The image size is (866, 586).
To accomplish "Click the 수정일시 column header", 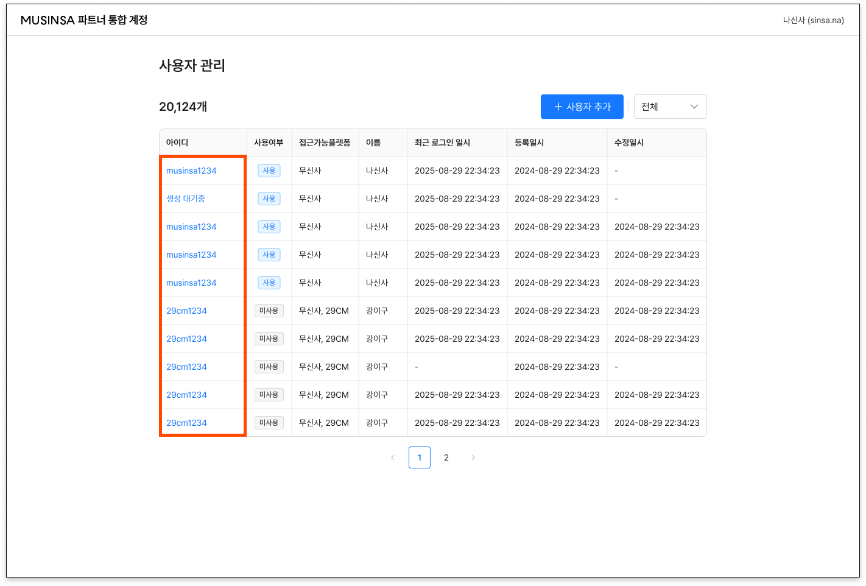I will 629,143.
